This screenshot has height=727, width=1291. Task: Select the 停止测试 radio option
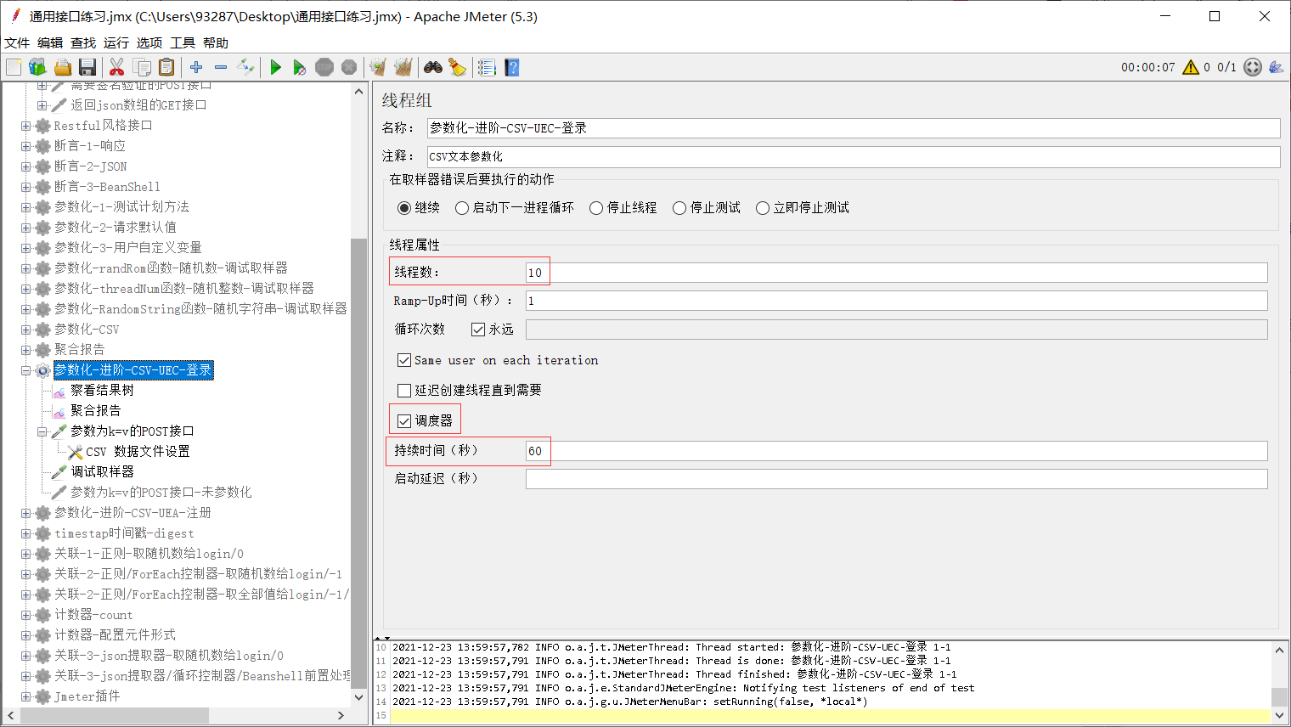(x=679, y=208)
